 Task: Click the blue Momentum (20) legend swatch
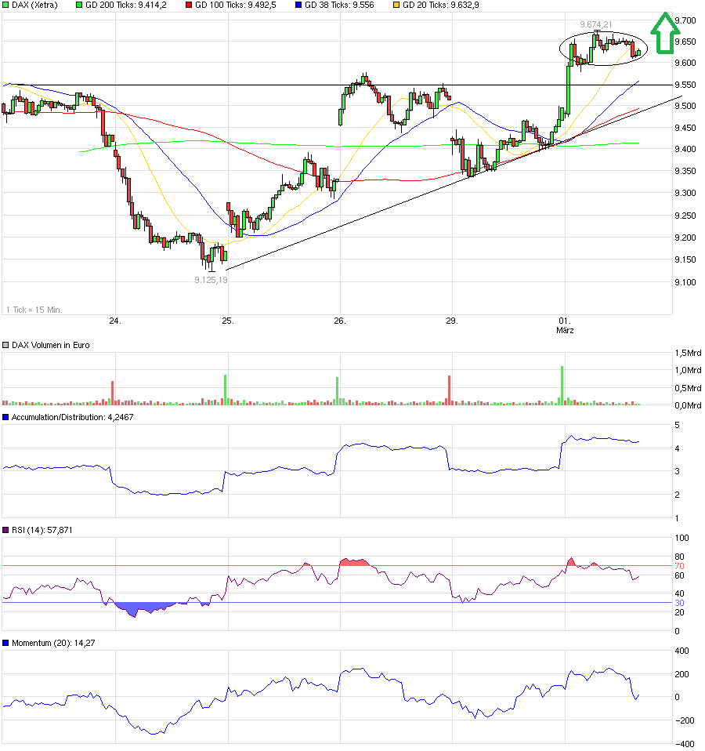pyautogui.click(x=5, y=643)
